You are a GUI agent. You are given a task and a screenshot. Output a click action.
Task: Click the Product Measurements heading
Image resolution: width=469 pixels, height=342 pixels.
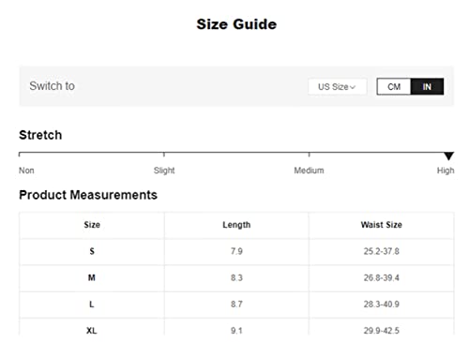[88, 195]
